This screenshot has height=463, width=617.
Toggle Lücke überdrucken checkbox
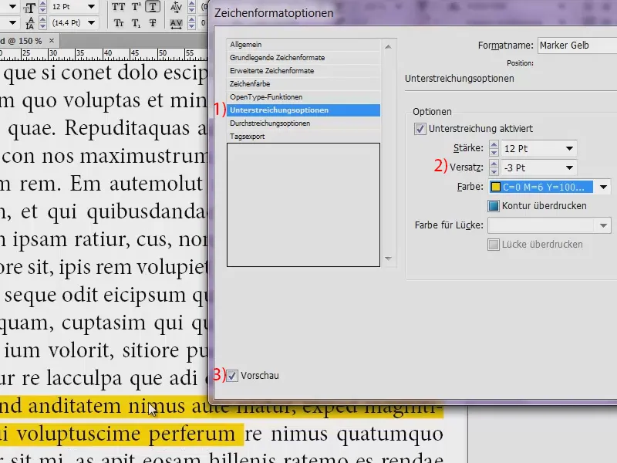coord(494,245)
